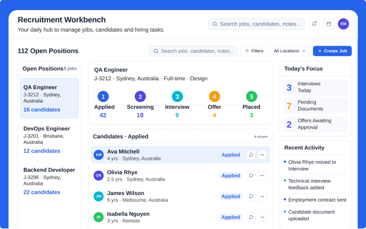Open more options for Olivia Rhye
366x229 pixels.
point(262,176)
